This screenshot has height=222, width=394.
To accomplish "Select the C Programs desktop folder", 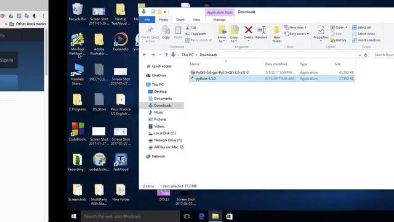I will pyautogui.click(x=78, y=102).
